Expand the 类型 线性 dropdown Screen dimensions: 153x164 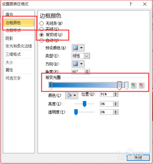pos(87,56)
